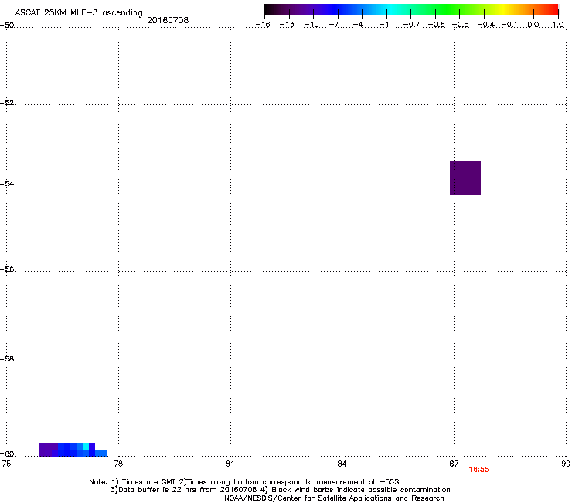Click the title 'ASCAT 25KM MLE-3 ascending'
572x503 pixels.
point(79,13)
